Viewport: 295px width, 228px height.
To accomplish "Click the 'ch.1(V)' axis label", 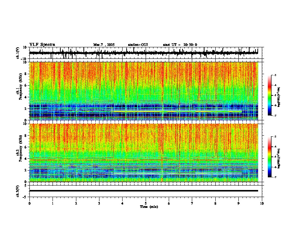I will point(18,53).
